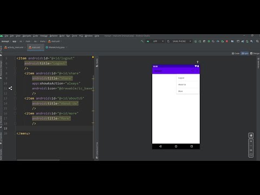Click the Make Project hammer icon
Screen dimensions: 260x195
142,41
